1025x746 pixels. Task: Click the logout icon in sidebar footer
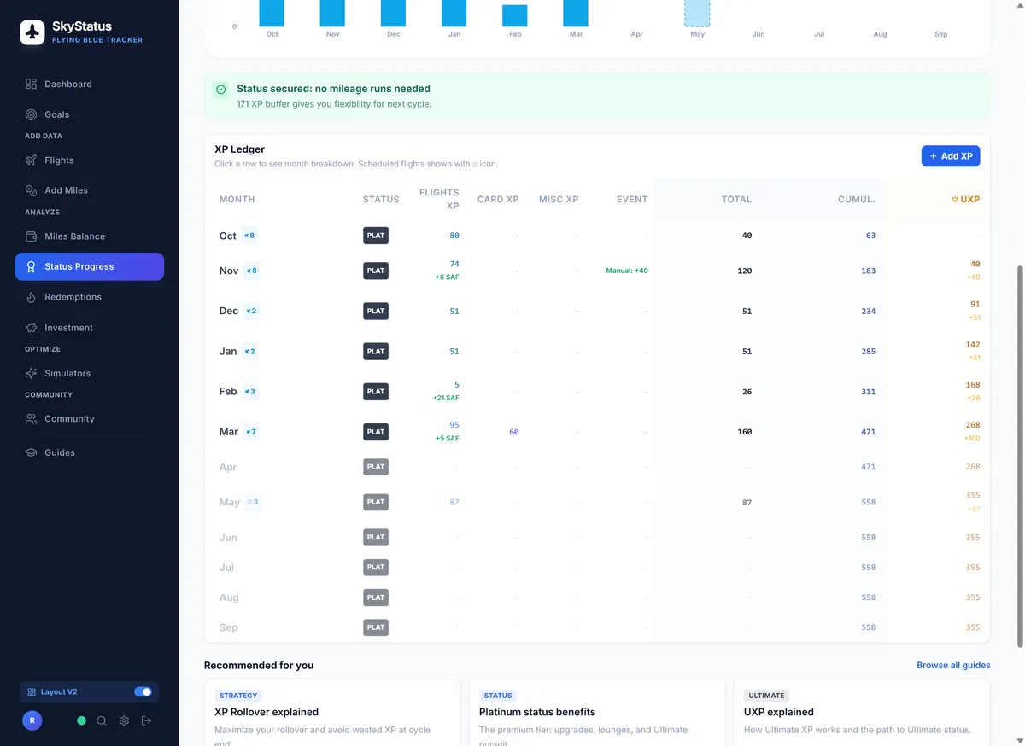(146, 720)
